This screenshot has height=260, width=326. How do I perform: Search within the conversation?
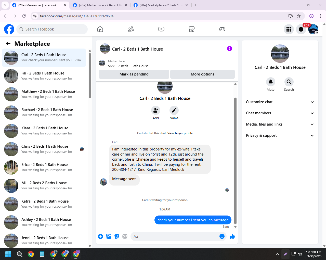pos(289,82)
